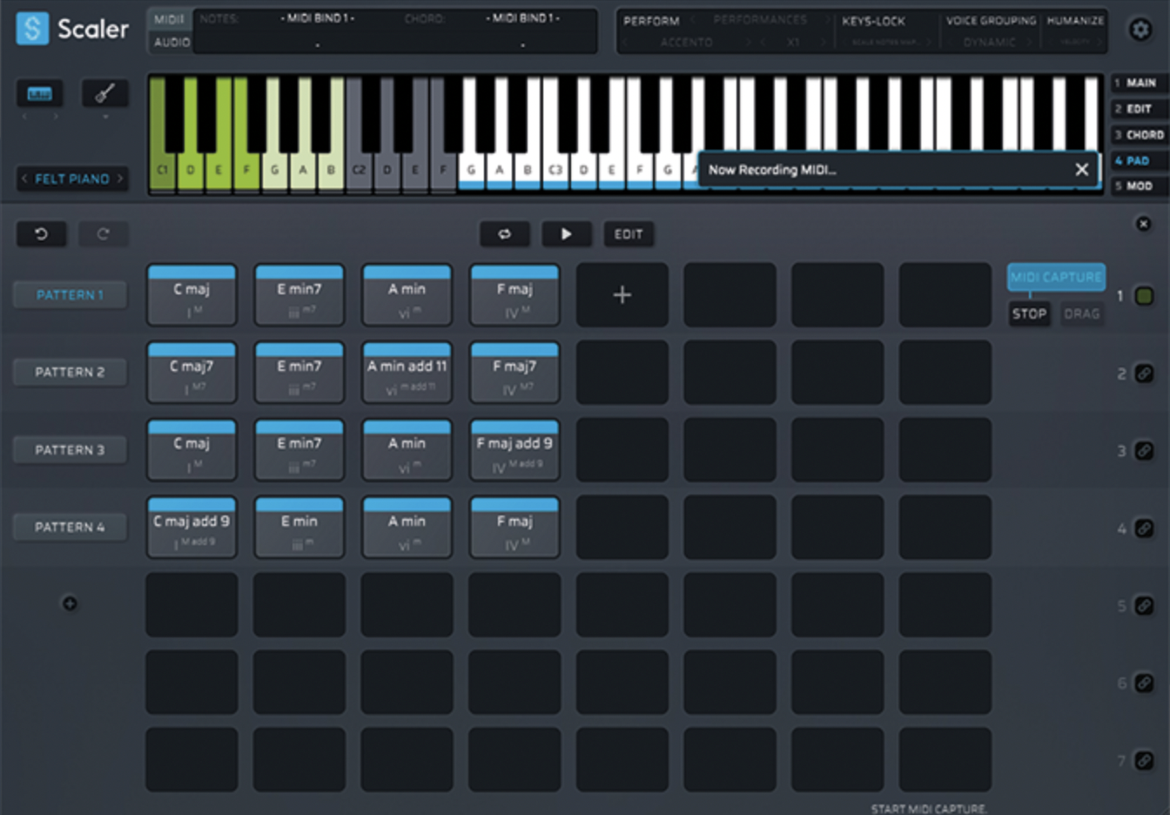
Task: Open the settings gear icon
Action: (x=1139, y=30)
